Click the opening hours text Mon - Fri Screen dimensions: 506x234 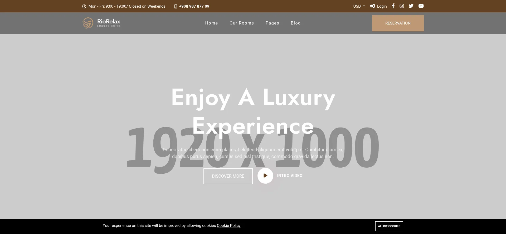pyautogui.click(x=127, y=6)
